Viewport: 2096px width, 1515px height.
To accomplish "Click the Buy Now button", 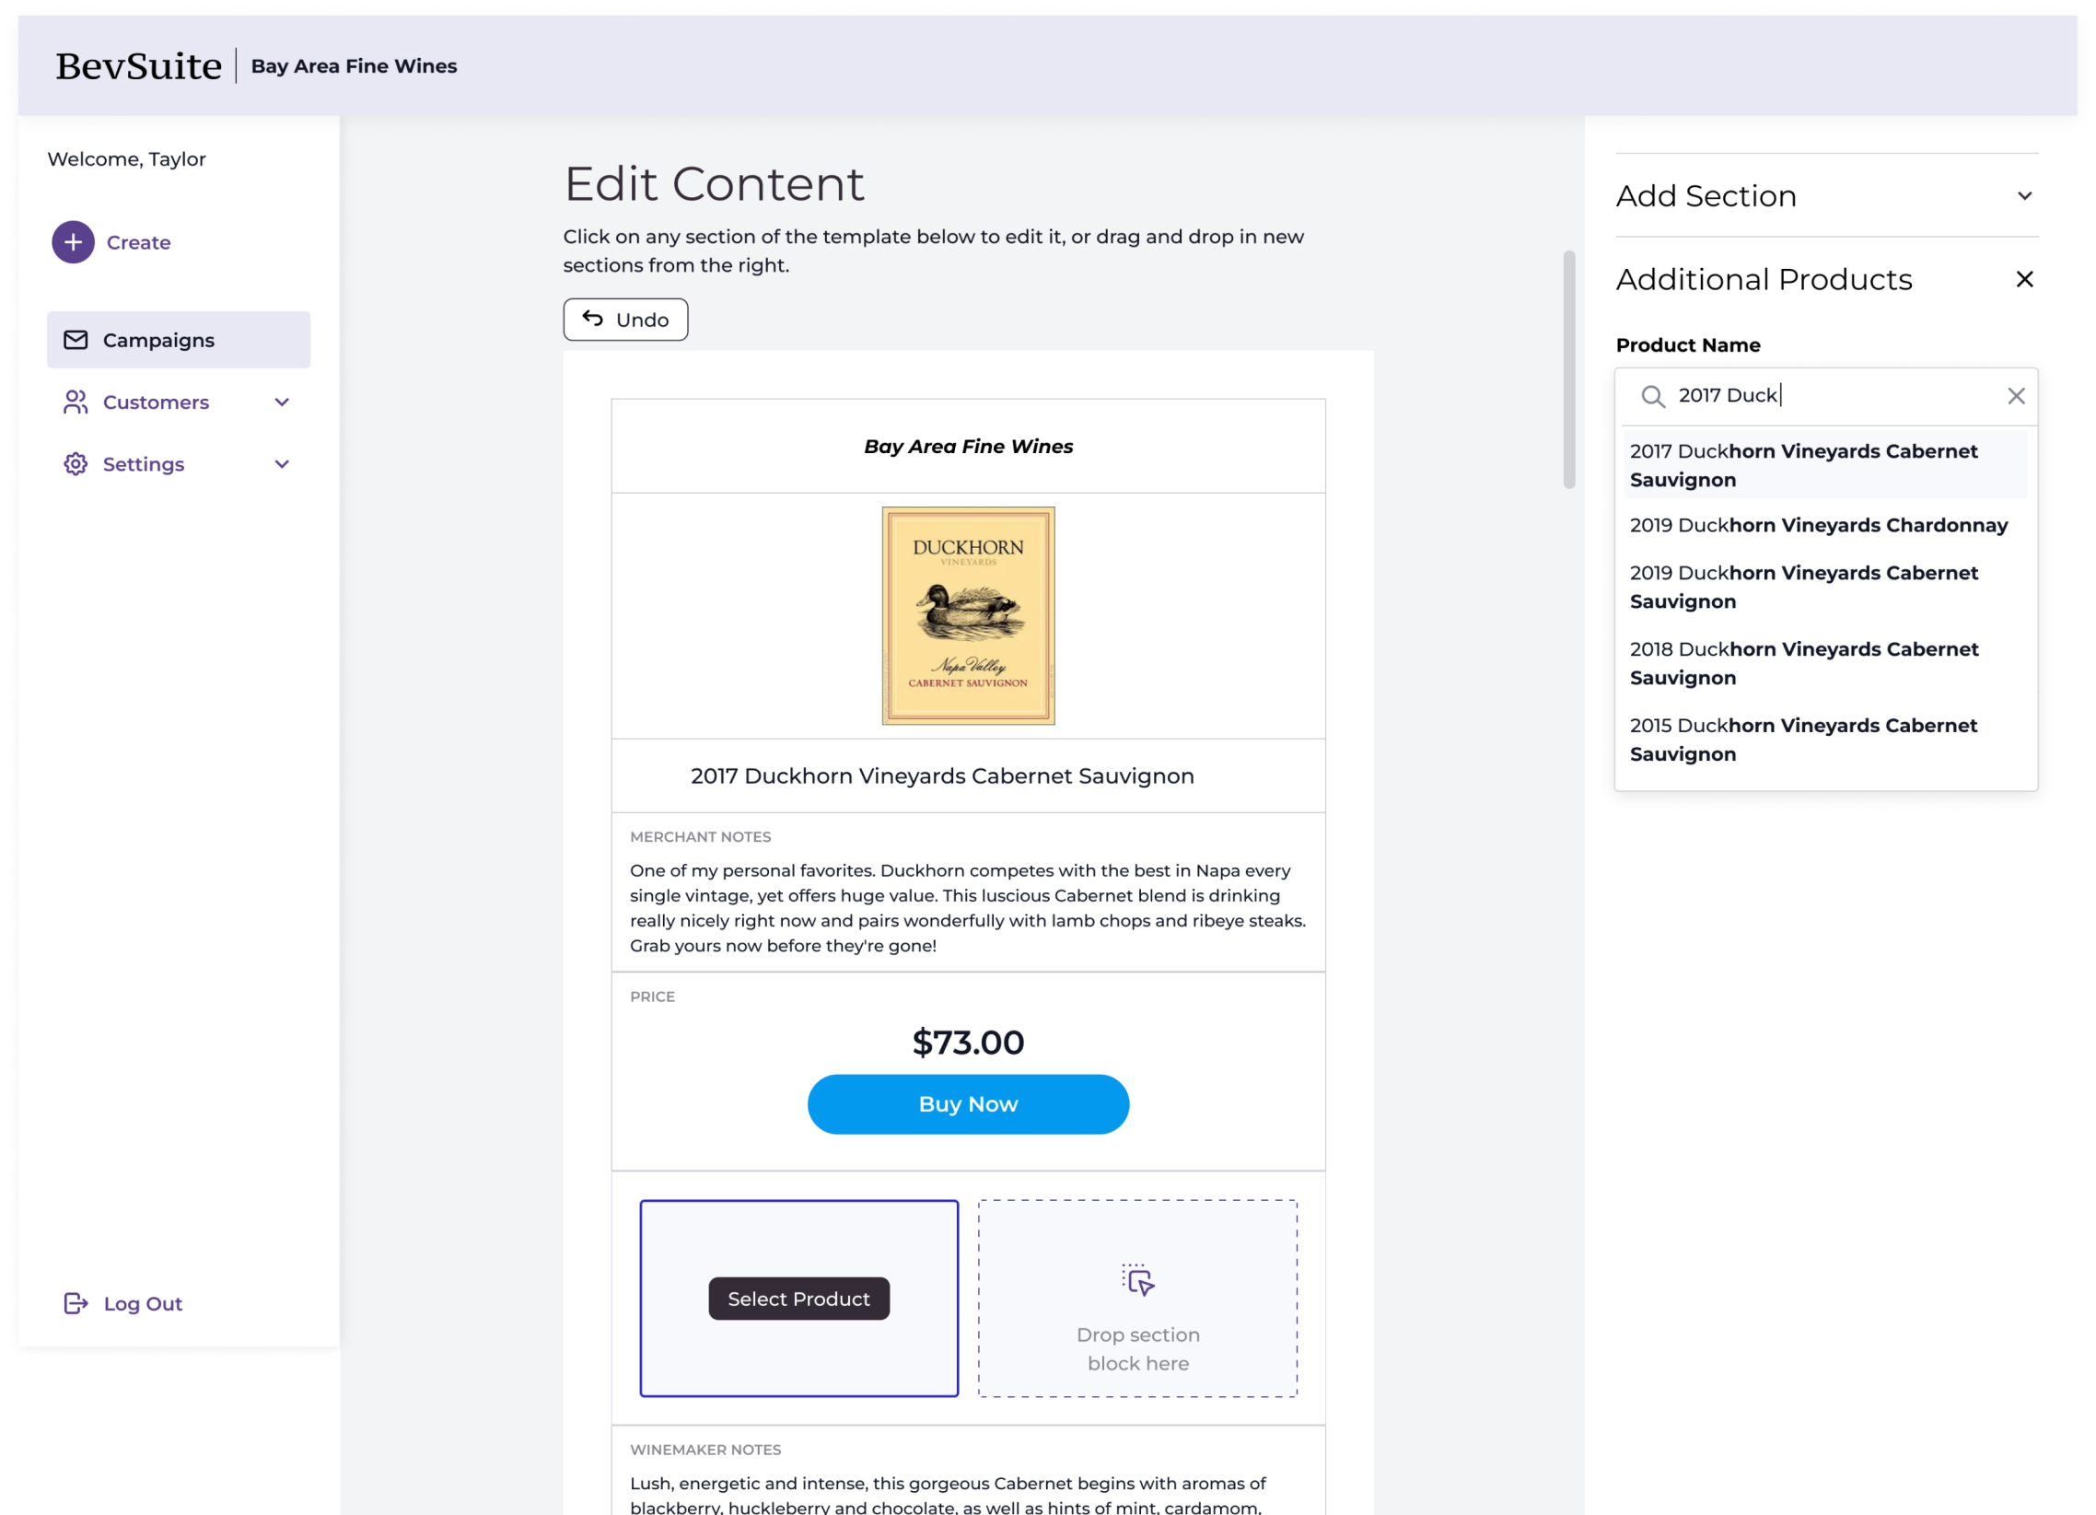I will (x=967, y=1103).
